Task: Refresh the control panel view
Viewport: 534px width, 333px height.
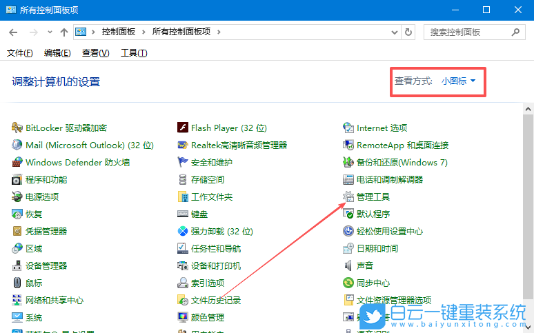Action: click(408, 32)
